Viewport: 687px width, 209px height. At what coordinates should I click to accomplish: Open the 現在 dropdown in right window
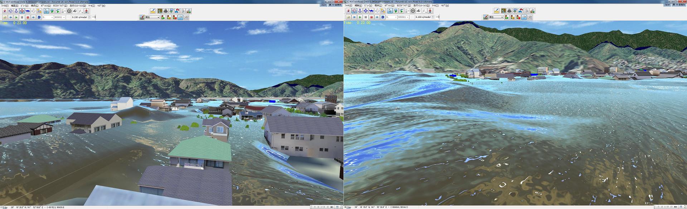pyautogui.click(x=496, y=17)
